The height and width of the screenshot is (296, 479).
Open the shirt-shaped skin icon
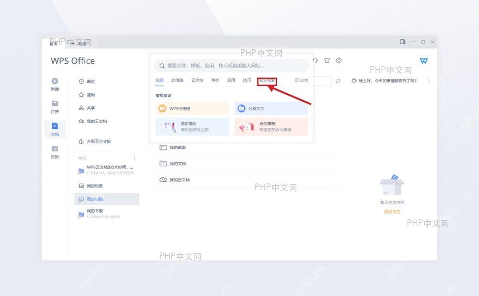click(327, 60)
